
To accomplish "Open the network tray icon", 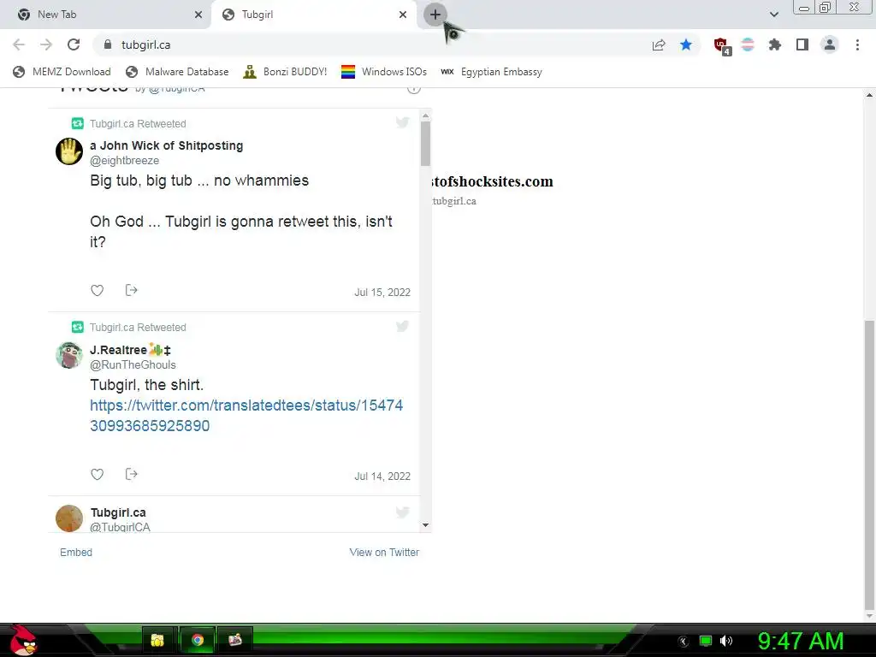I will point(706,641).
